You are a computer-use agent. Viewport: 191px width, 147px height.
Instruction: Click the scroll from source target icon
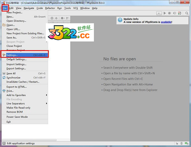tap(53, 18)
